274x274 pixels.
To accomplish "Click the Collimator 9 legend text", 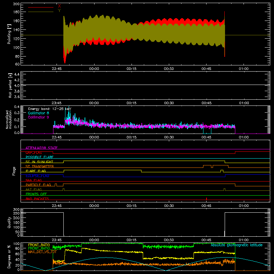I will pos(38,117).
